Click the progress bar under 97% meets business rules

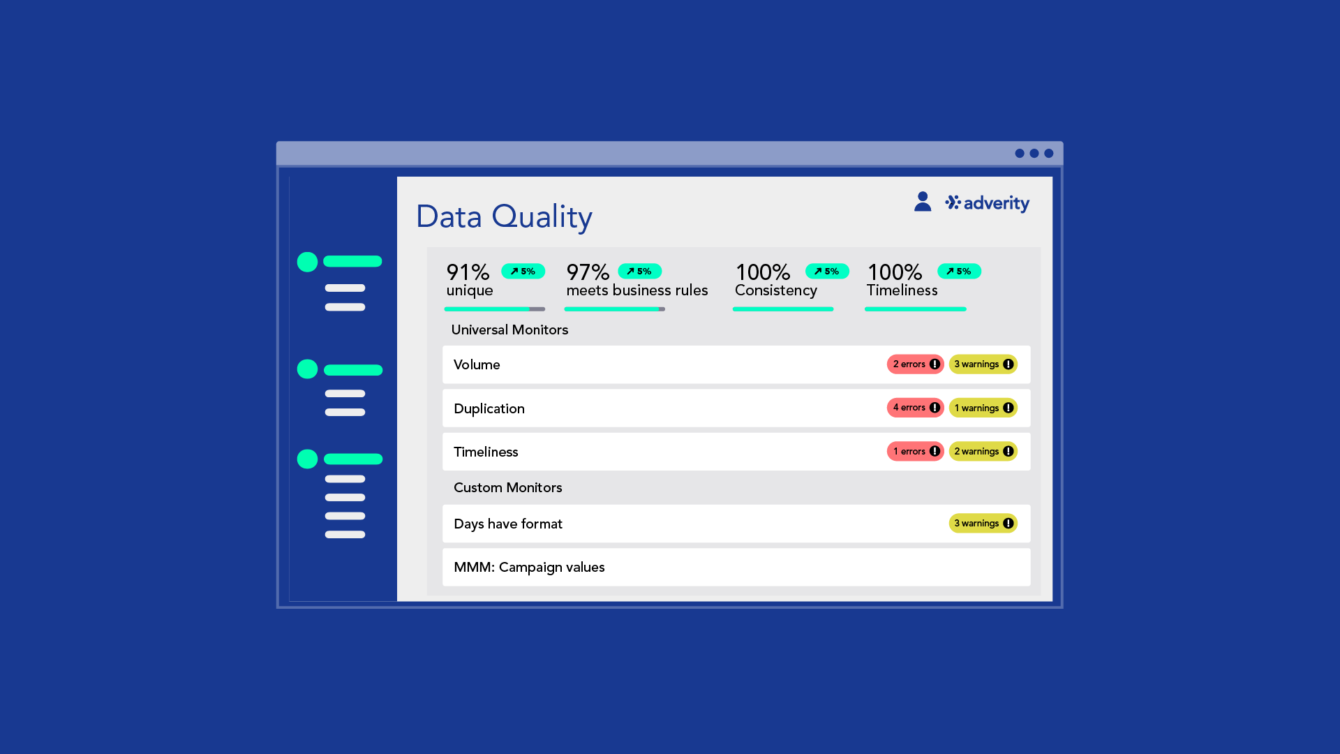pos(614,309)
